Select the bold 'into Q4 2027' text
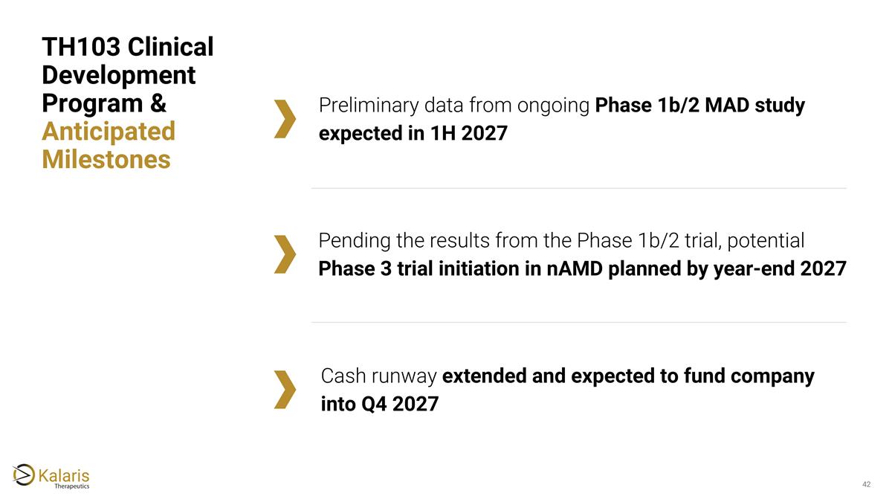This screenshot has width=892, height=502. click(x=379, y=404)
